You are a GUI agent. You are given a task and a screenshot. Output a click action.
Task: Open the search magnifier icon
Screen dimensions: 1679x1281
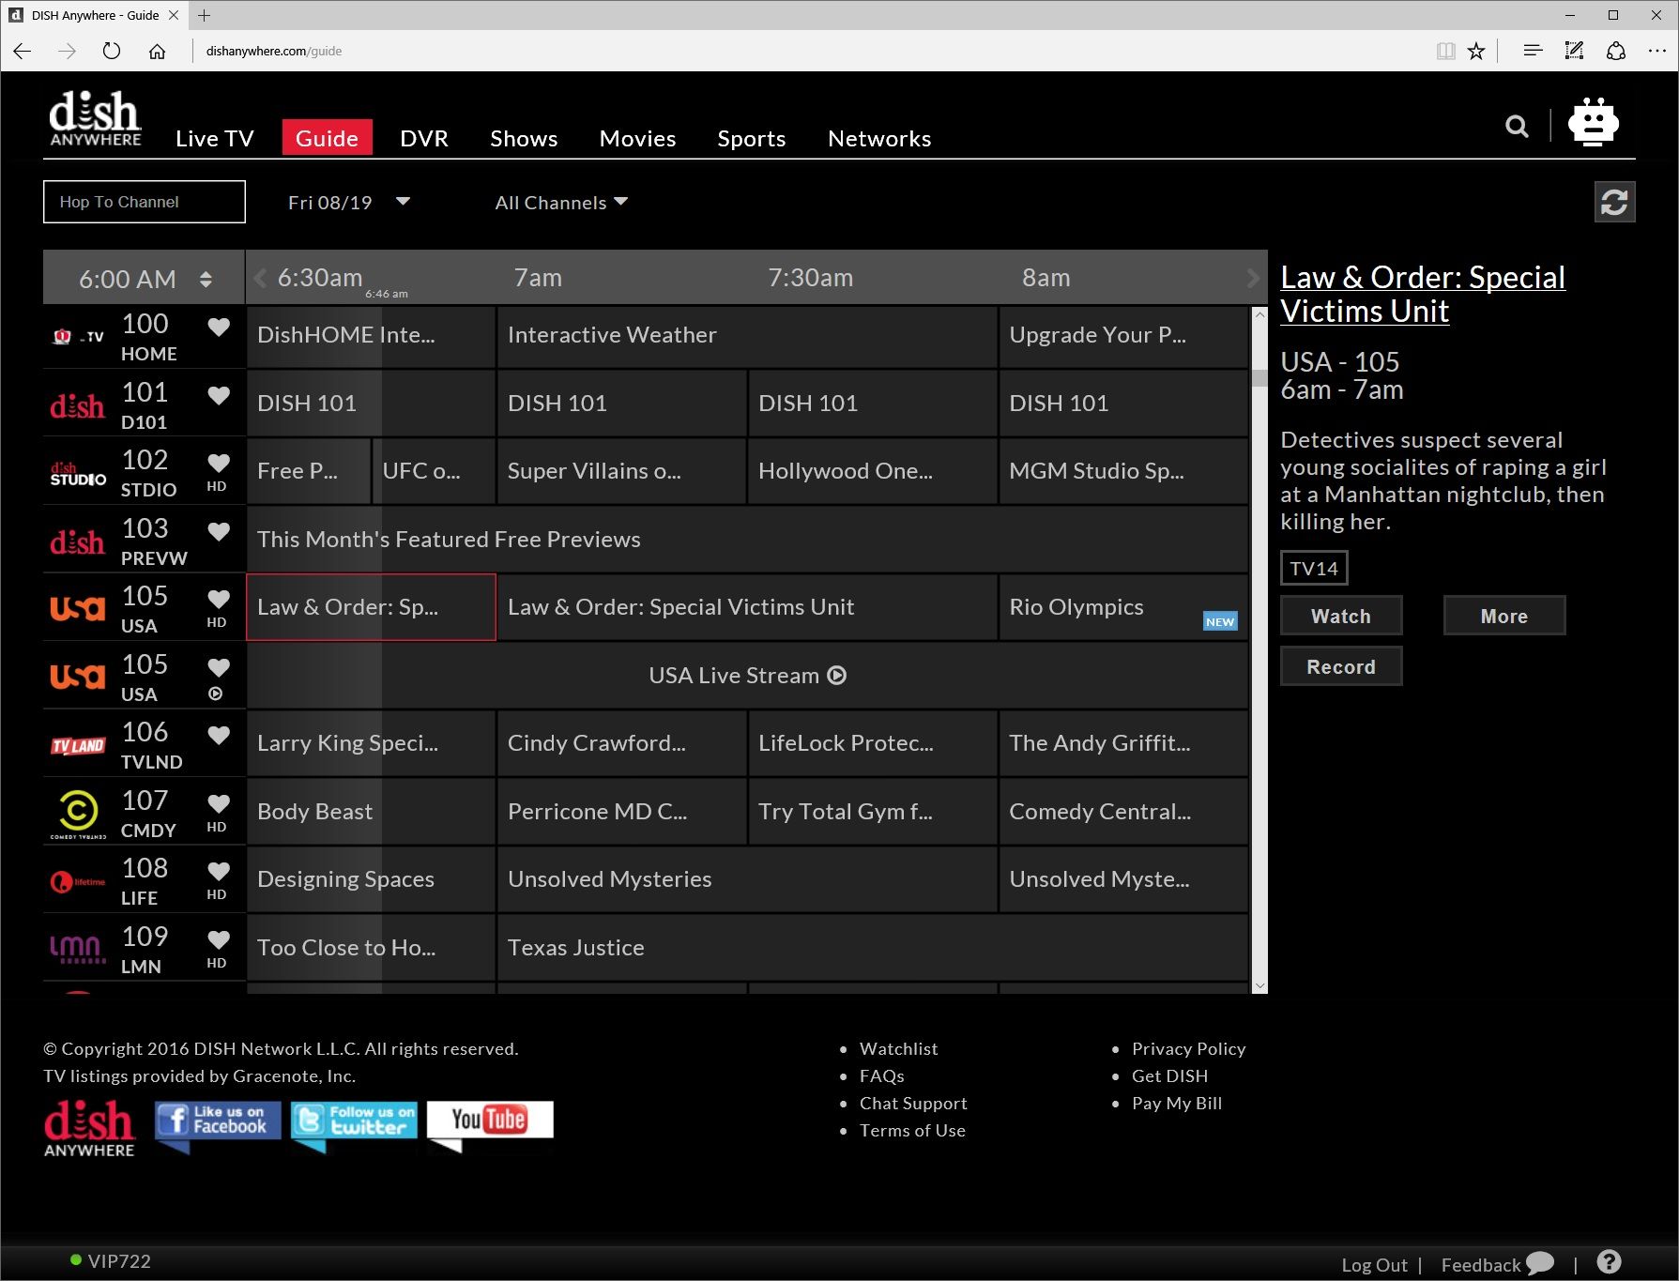1517,126
